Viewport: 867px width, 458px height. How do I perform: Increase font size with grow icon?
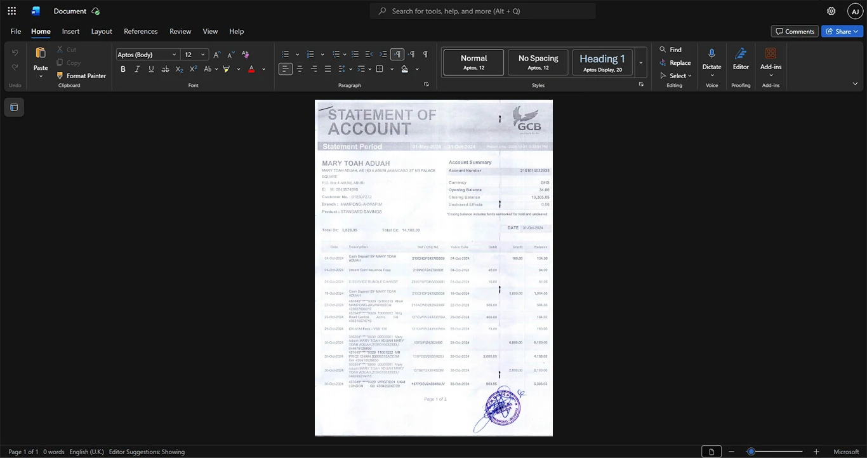[217, 55]
